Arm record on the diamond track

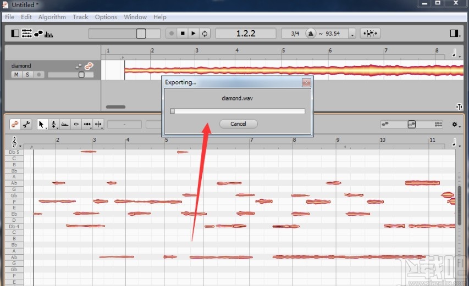pyautogui.click(x=38, y=75)
